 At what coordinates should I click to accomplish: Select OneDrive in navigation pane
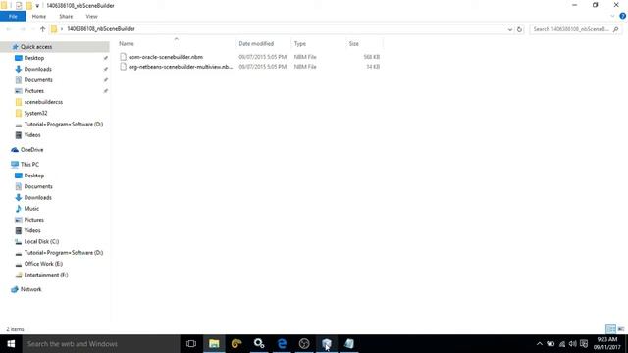[x=31, y=150]
